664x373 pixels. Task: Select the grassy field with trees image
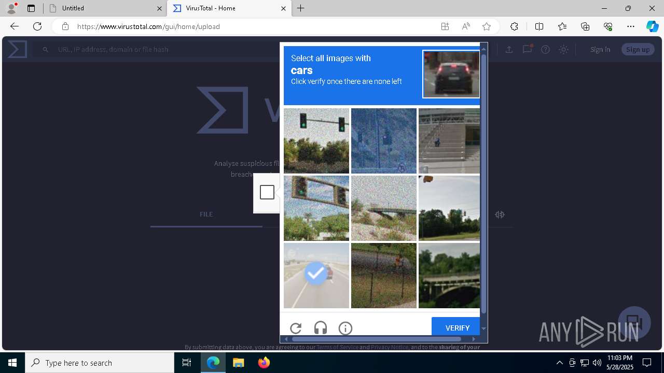point(449,208)
